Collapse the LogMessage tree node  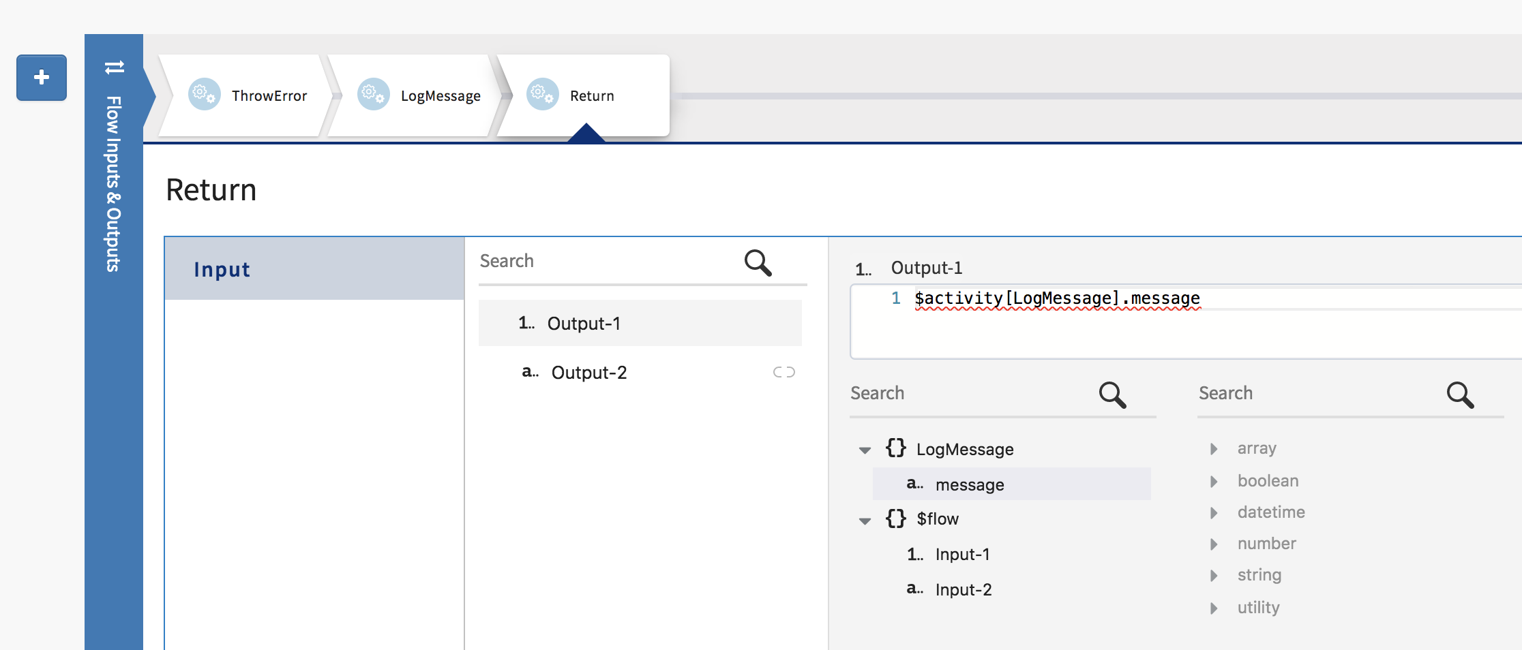865,450
